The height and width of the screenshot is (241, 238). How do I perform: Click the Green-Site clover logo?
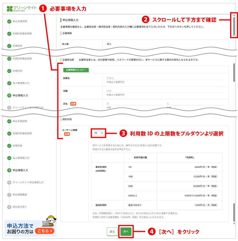pos(9,9)
